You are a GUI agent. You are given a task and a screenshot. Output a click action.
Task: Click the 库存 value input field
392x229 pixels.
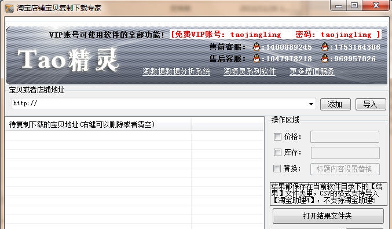[345, 153]
